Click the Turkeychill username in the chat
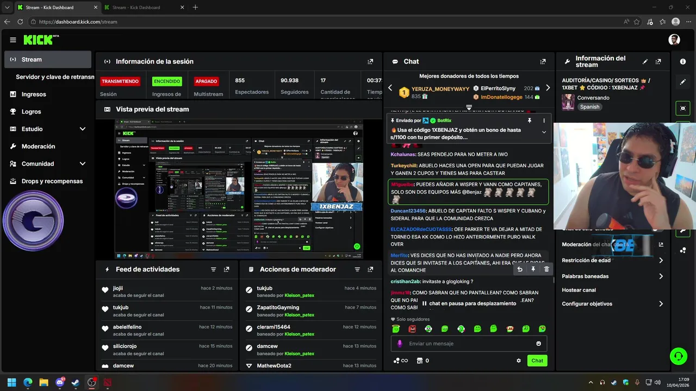Viewport: 696px width, 391px height. pos(402,166)
